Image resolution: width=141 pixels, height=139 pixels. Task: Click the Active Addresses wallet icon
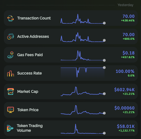click(11, 36)
